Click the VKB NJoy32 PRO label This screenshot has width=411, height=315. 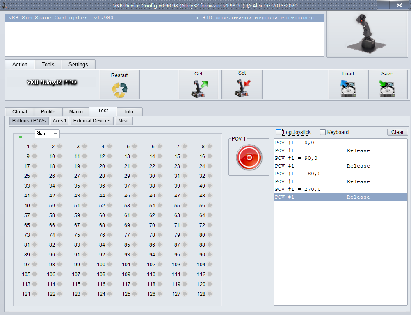(x=52, y=82)
